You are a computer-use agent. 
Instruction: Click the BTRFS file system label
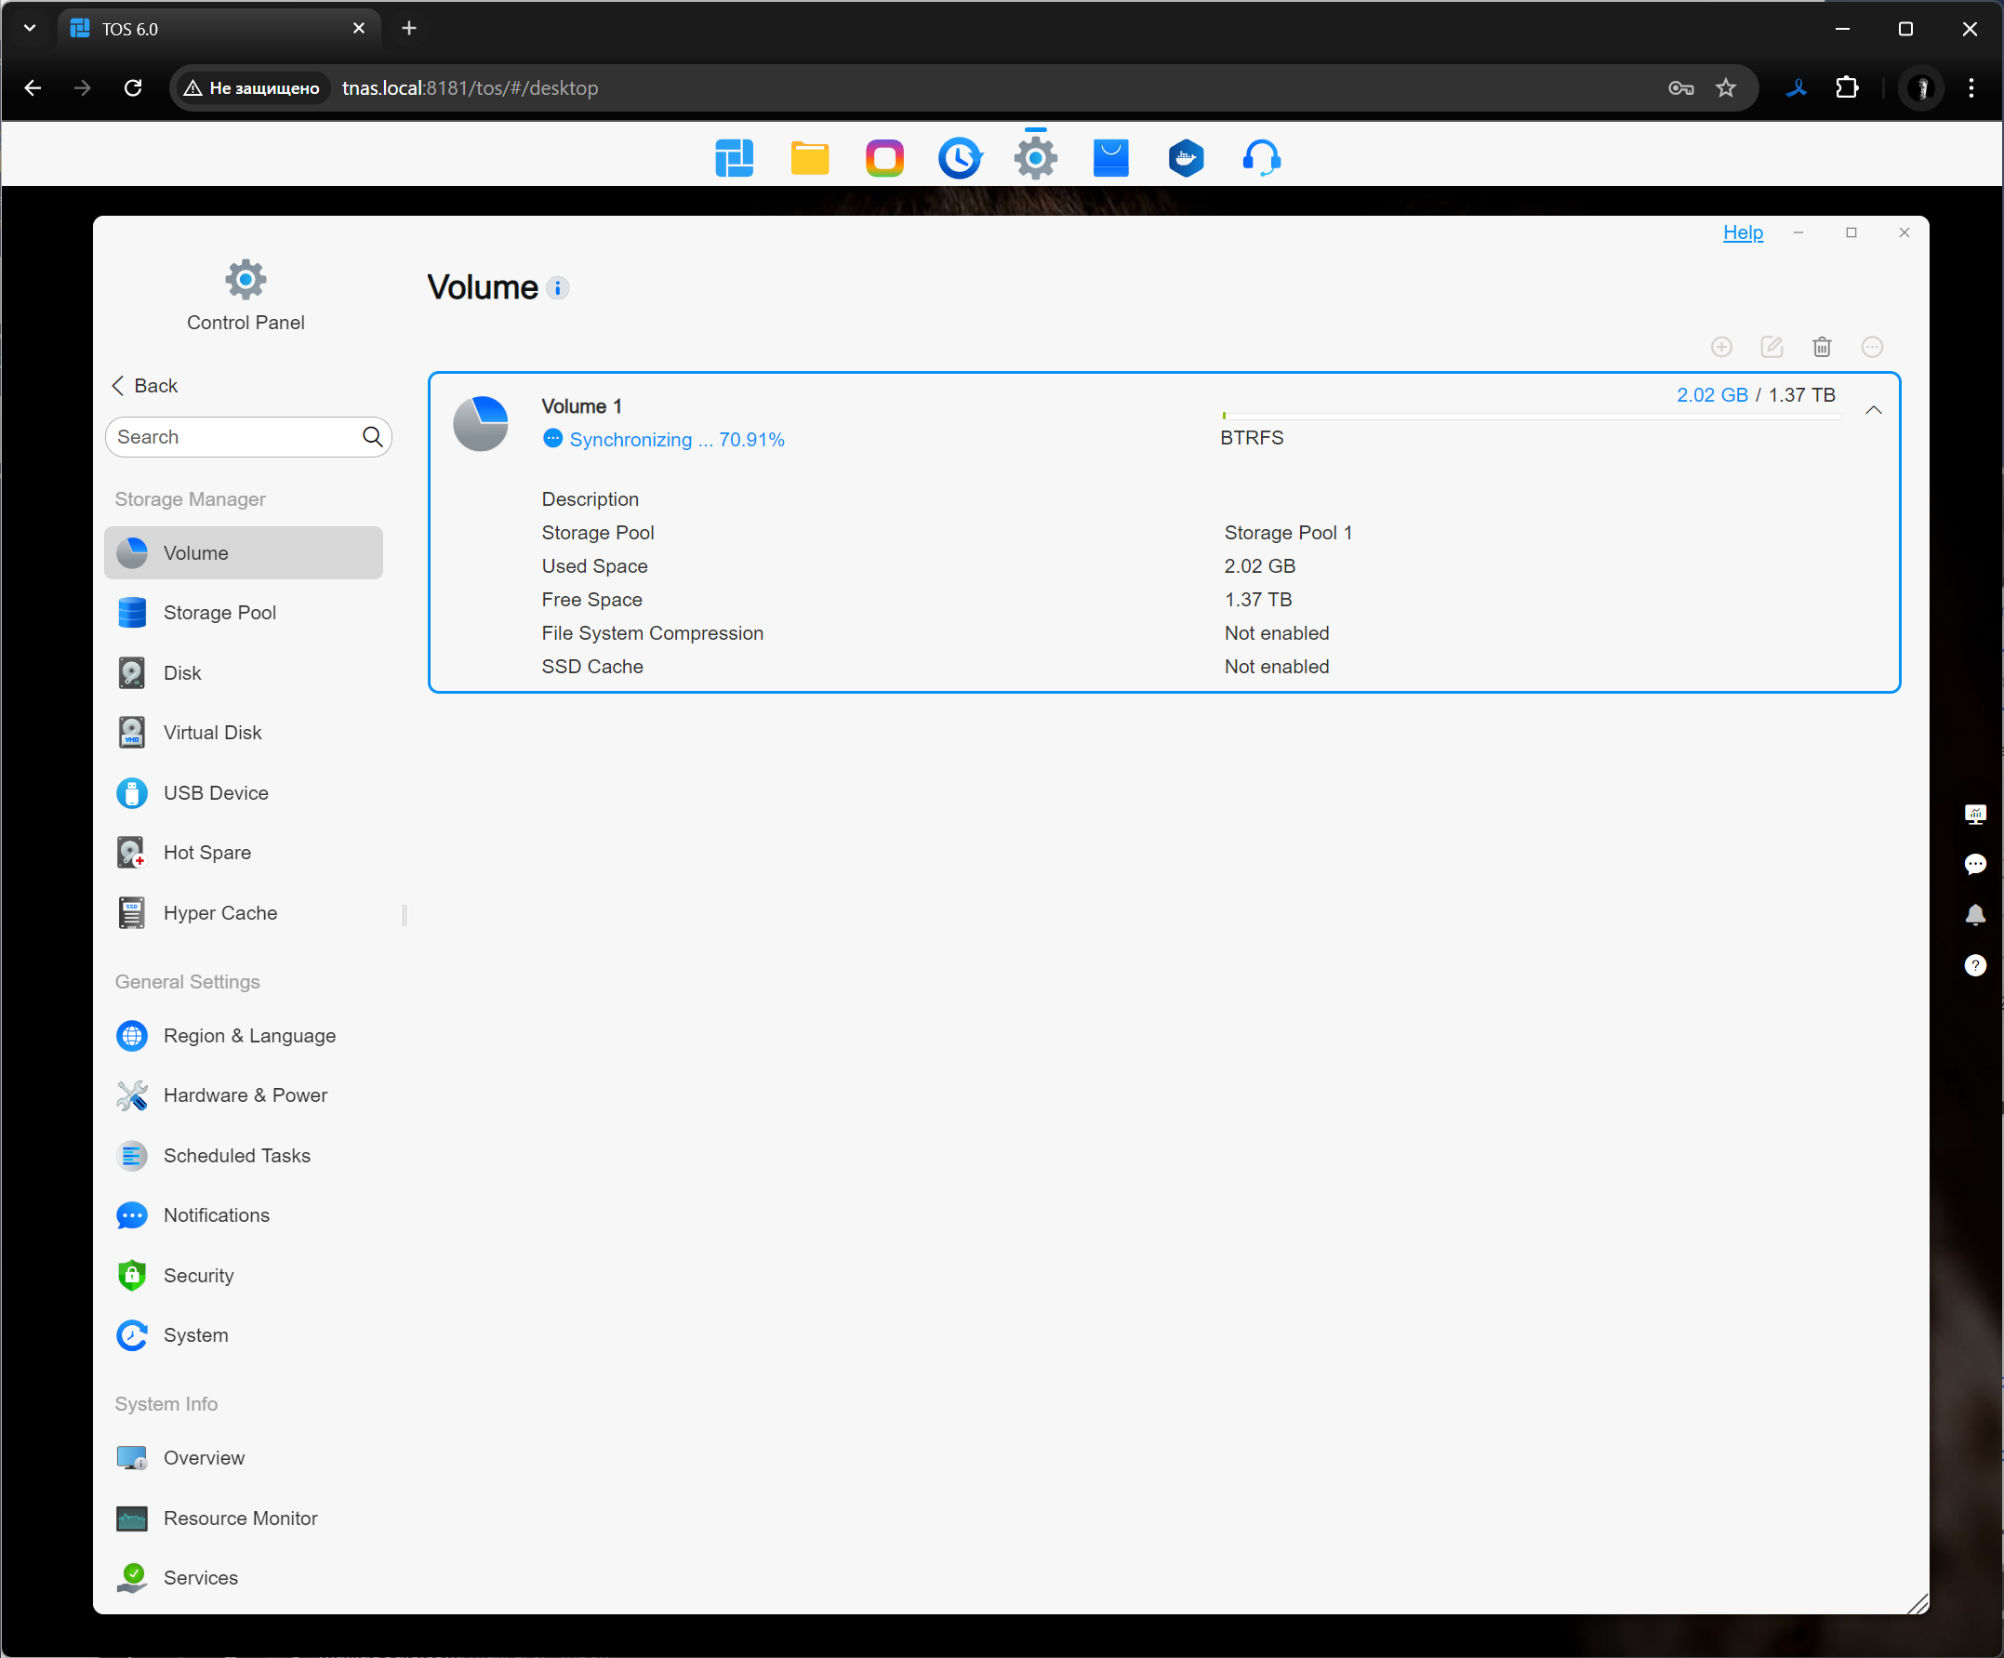(x=1251, y=438)
